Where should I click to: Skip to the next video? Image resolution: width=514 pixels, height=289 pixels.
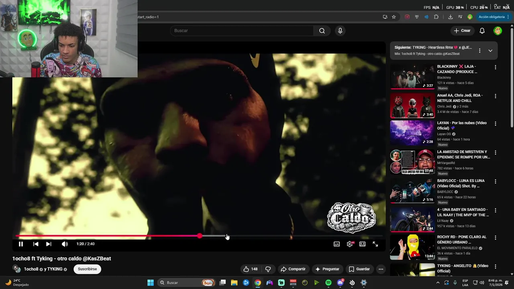49,244
